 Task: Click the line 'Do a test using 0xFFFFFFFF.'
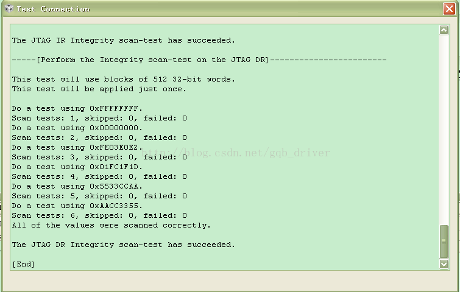(x=77, y=108)
